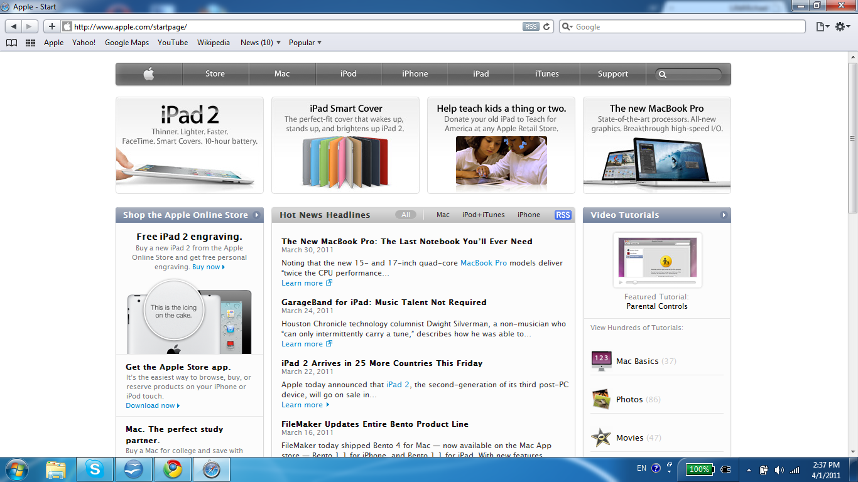Open the Photos tutorials icon

601,399
